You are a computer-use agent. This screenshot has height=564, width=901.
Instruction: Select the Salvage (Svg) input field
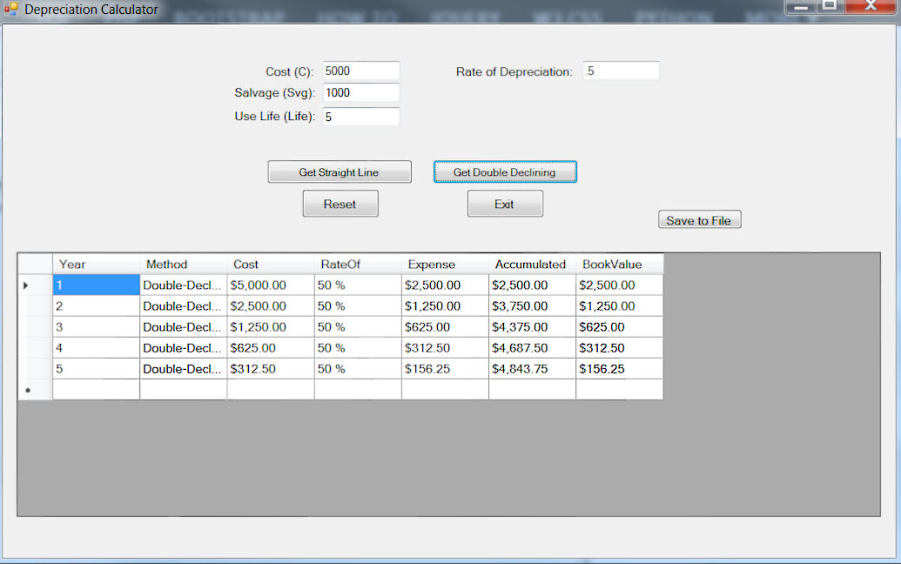click(x=360, y=93)
